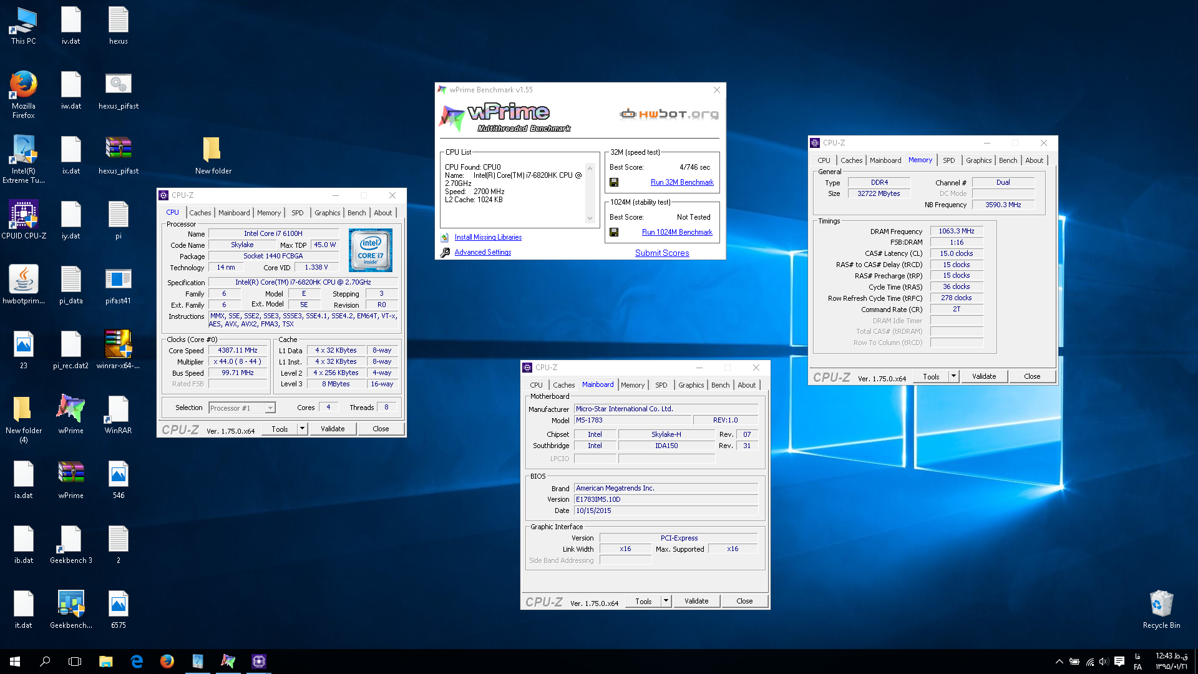Screen dimensions: 1198x674
Task: Open Graphics tab in CPU-Z Memory window
Action: click(978, 160)
